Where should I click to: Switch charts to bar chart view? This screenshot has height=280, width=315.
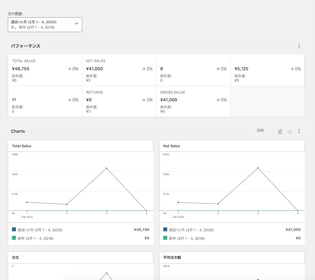tap(290, 131)
